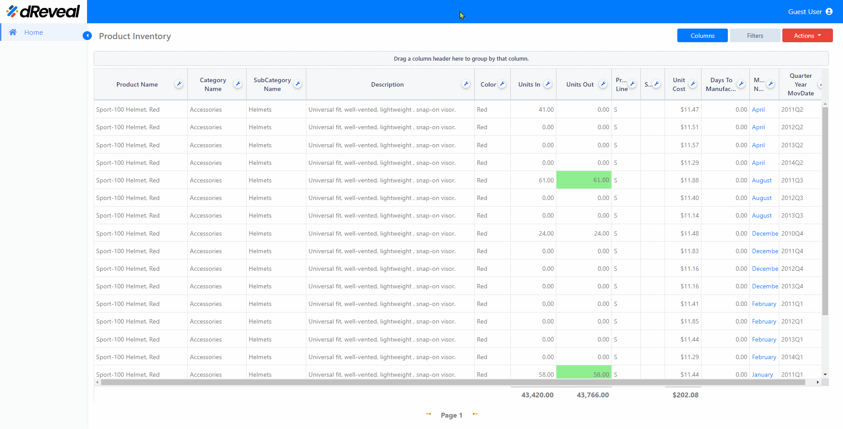
Task: Open the SubCategory Name wrench dropdown
Action: point(298,84)
